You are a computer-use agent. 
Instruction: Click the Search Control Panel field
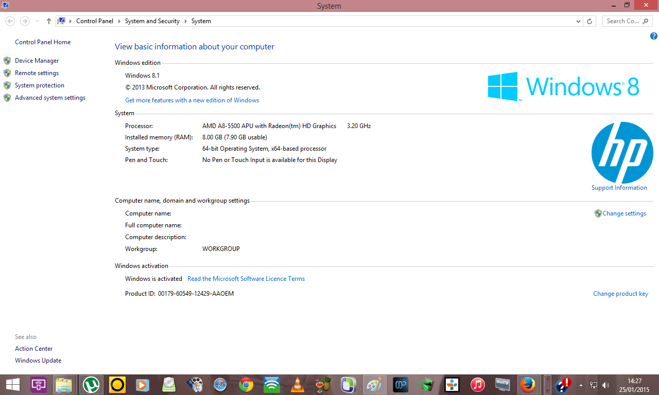628,21
